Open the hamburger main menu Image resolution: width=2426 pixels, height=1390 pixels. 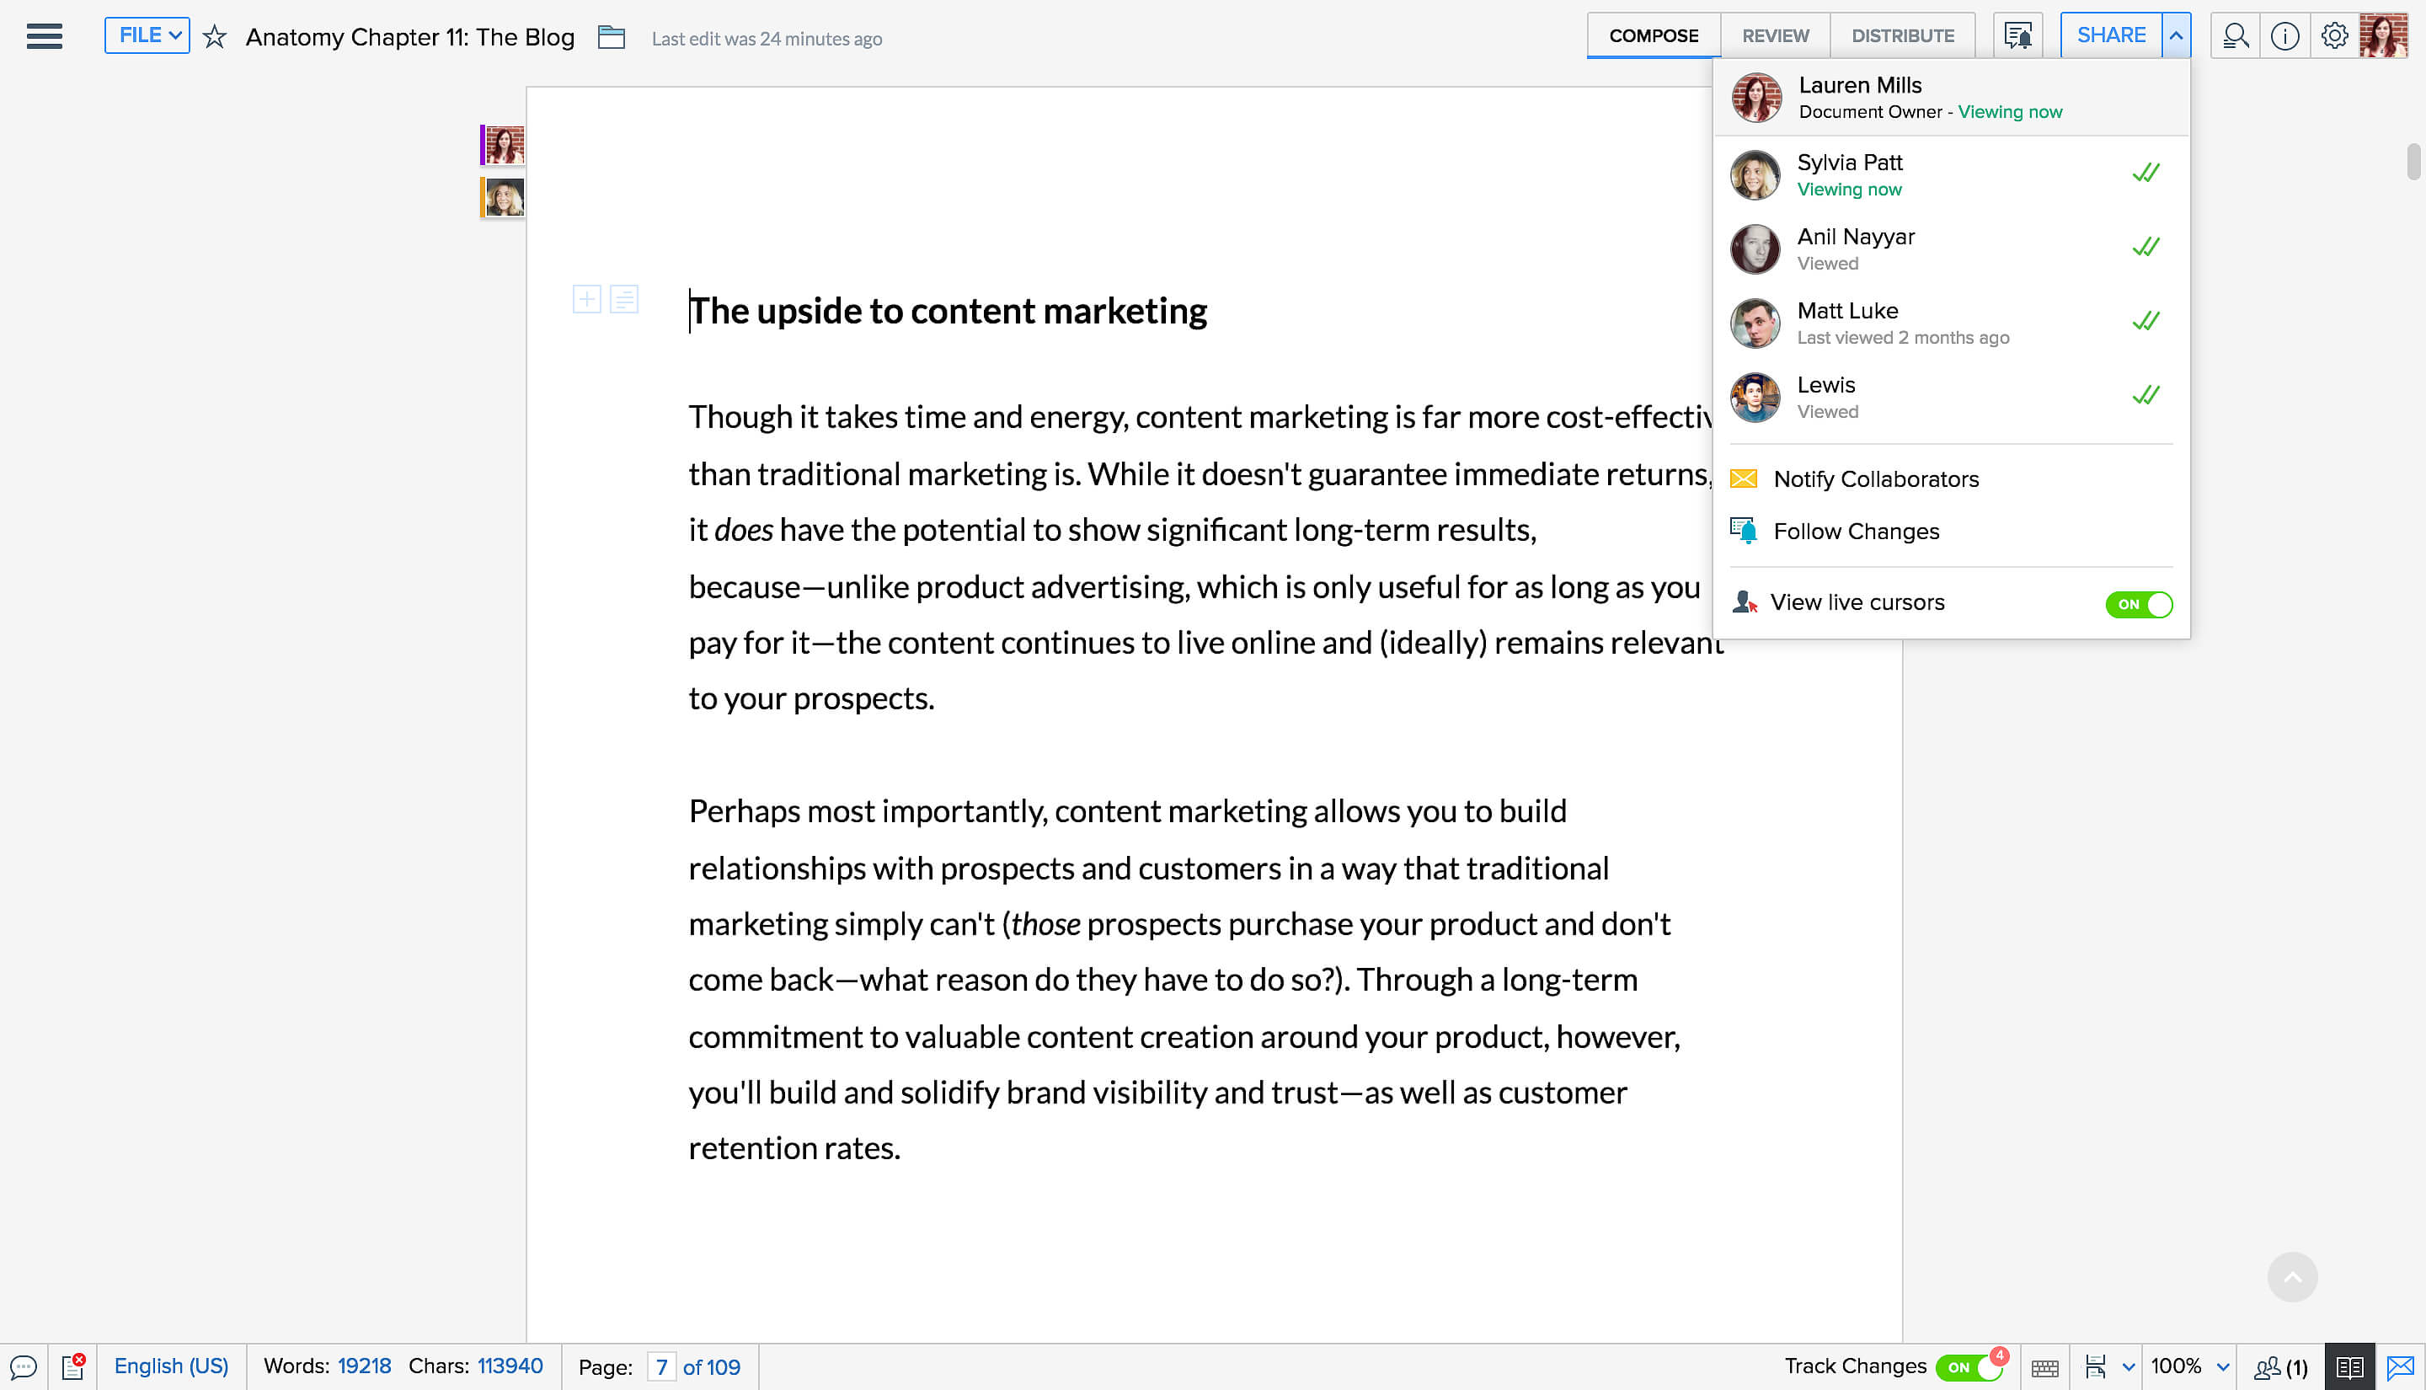tap(44, 36)
